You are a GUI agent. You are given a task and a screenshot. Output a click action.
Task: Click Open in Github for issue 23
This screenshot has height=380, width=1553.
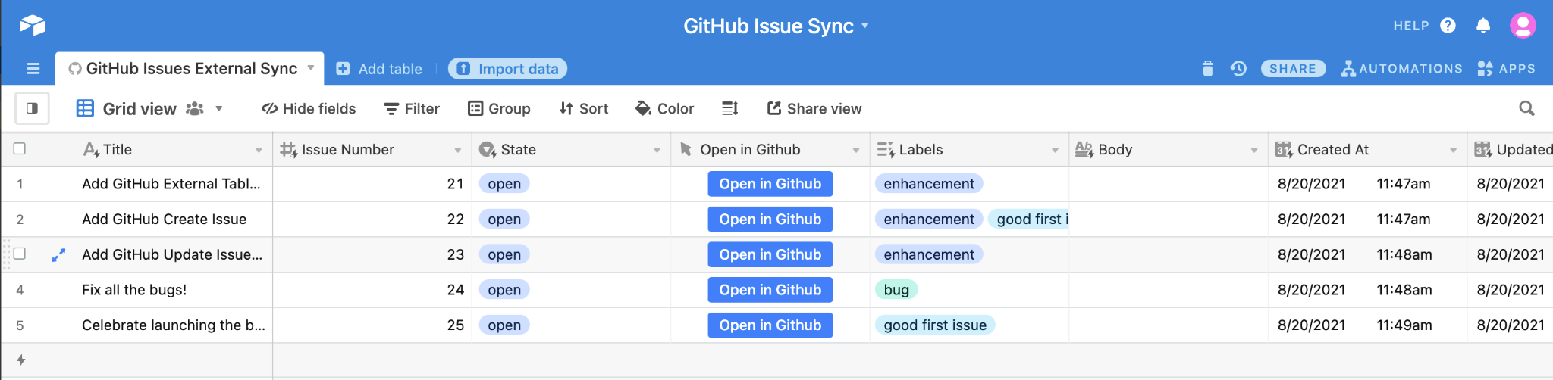(770, 255)
